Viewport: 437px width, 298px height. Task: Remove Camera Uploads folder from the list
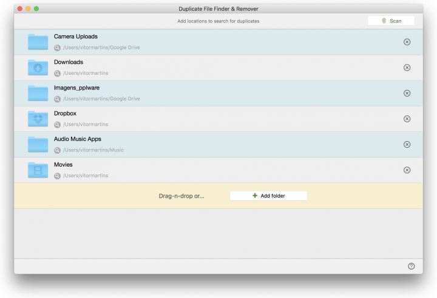(407, 42)
